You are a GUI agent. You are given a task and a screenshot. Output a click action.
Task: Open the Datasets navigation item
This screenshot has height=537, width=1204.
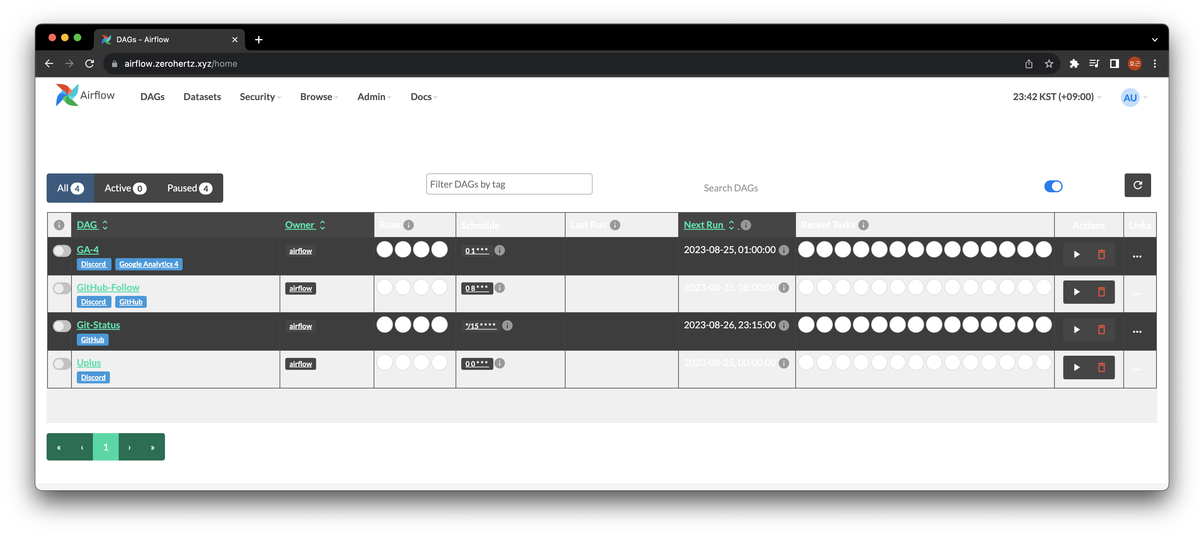(202, 97)
